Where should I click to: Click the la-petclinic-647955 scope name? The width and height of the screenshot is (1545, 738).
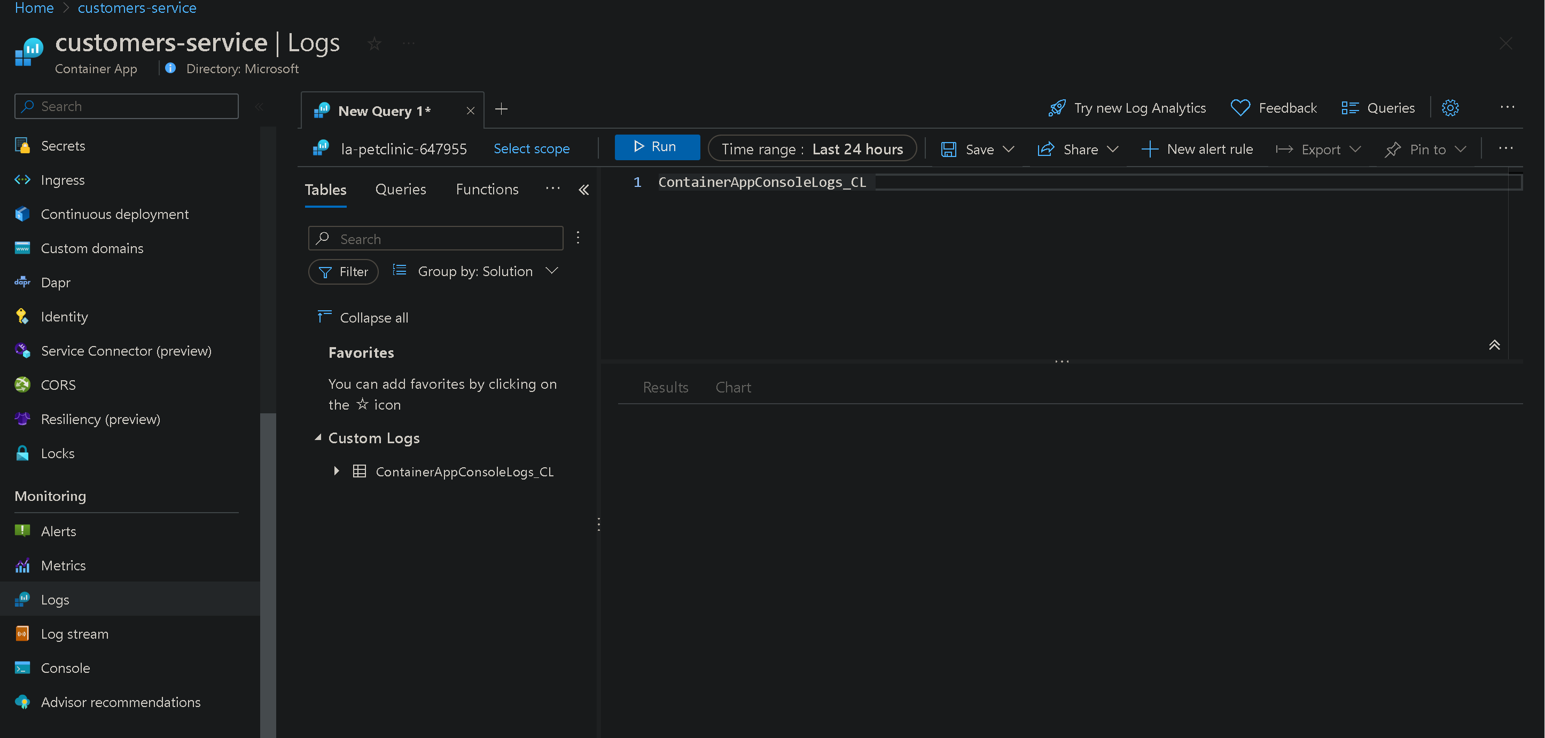(404, 148)
